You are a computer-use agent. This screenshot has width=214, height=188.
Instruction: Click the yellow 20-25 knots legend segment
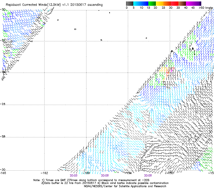point(160,3)
